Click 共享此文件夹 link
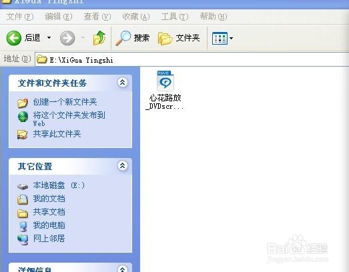Image resolution: width=349 pixels, height=272 pixels. 57,134
